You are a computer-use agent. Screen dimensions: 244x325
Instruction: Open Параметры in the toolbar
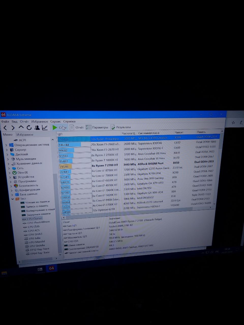click(97, 127)
